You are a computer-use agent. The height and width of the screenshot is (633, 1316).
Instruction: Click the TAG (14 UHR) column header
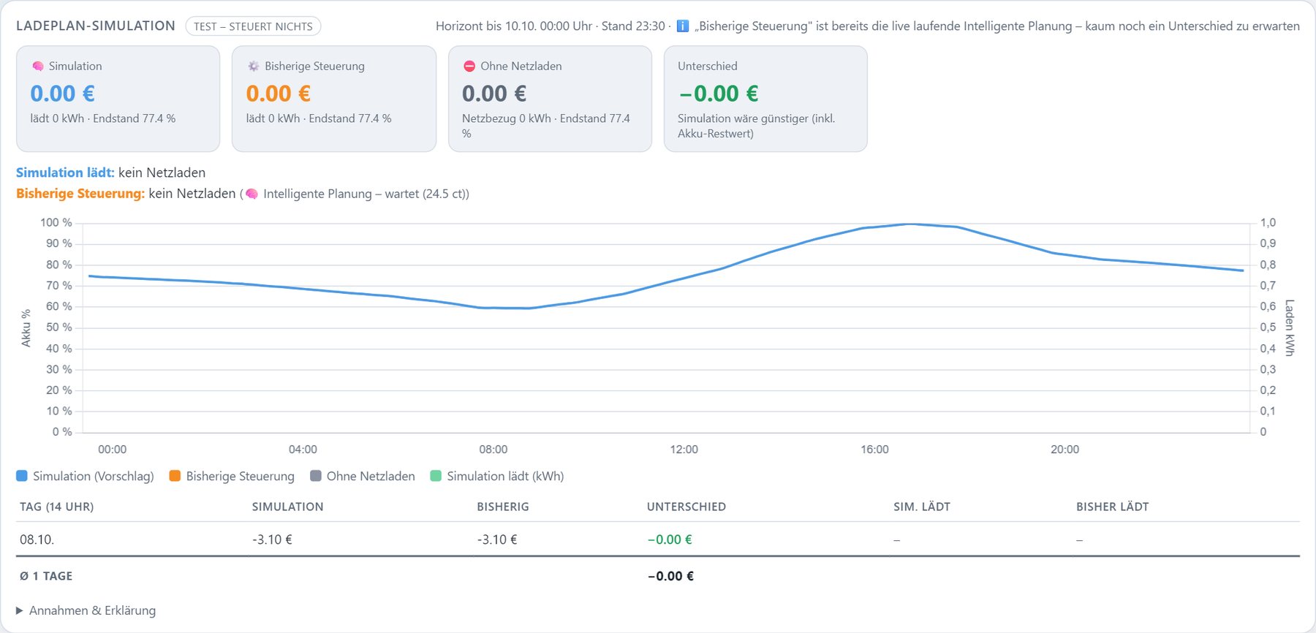[56, 507]
